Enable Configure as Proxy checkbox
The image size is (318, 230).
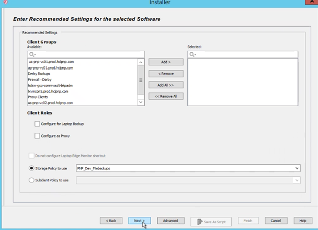click(37, 136)
